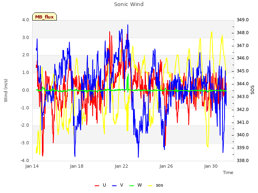
Task: Click the Jan 14 tick label
Action: [32, 166]
